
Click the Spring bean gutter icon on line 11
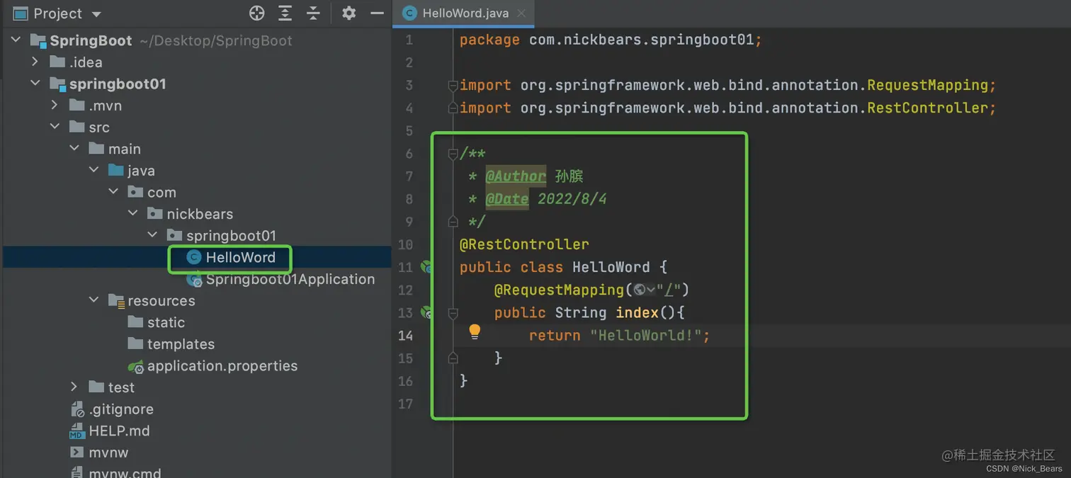[x=426, y=267]
